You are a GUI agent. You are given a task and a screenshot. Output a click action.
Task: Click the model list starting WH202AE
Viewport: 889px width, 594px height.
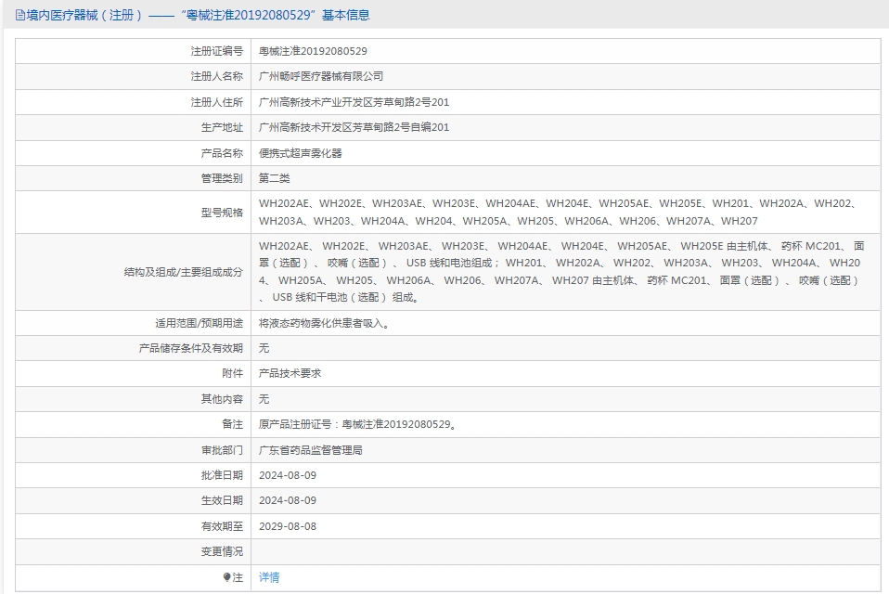[559, 212]
